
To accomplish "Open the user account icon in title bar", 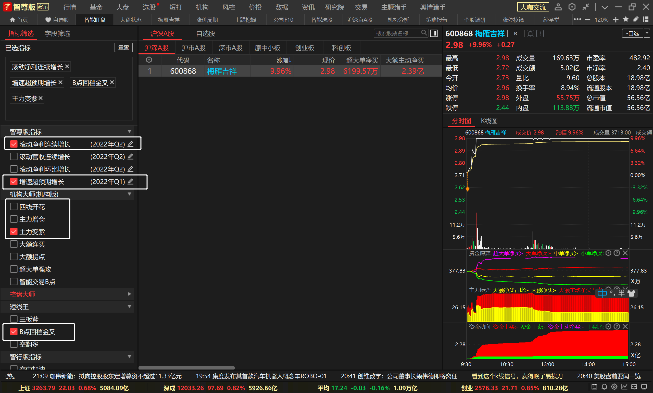I will click(558, 7).
